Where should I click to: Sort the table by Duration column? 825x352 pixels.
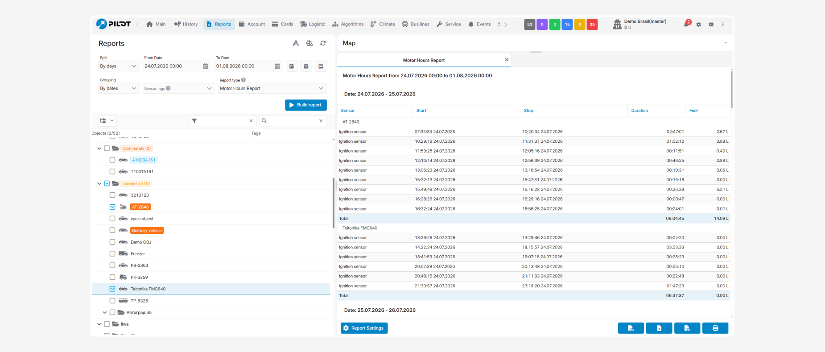click(x=639, y=111)
